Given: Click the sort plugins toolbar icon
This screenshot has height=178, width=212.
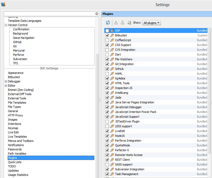Looking at the screenshot, I should click(x=129, y=23).
